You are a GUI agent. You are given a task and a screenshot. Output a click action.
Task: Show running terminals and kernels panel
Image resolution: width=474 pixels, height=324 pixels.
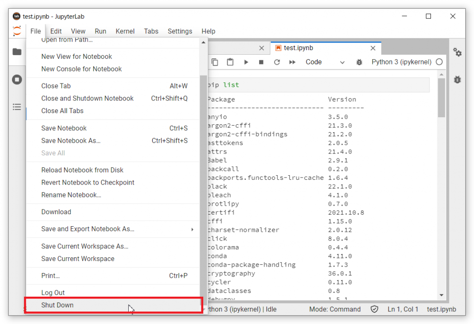tap(17, 79)
